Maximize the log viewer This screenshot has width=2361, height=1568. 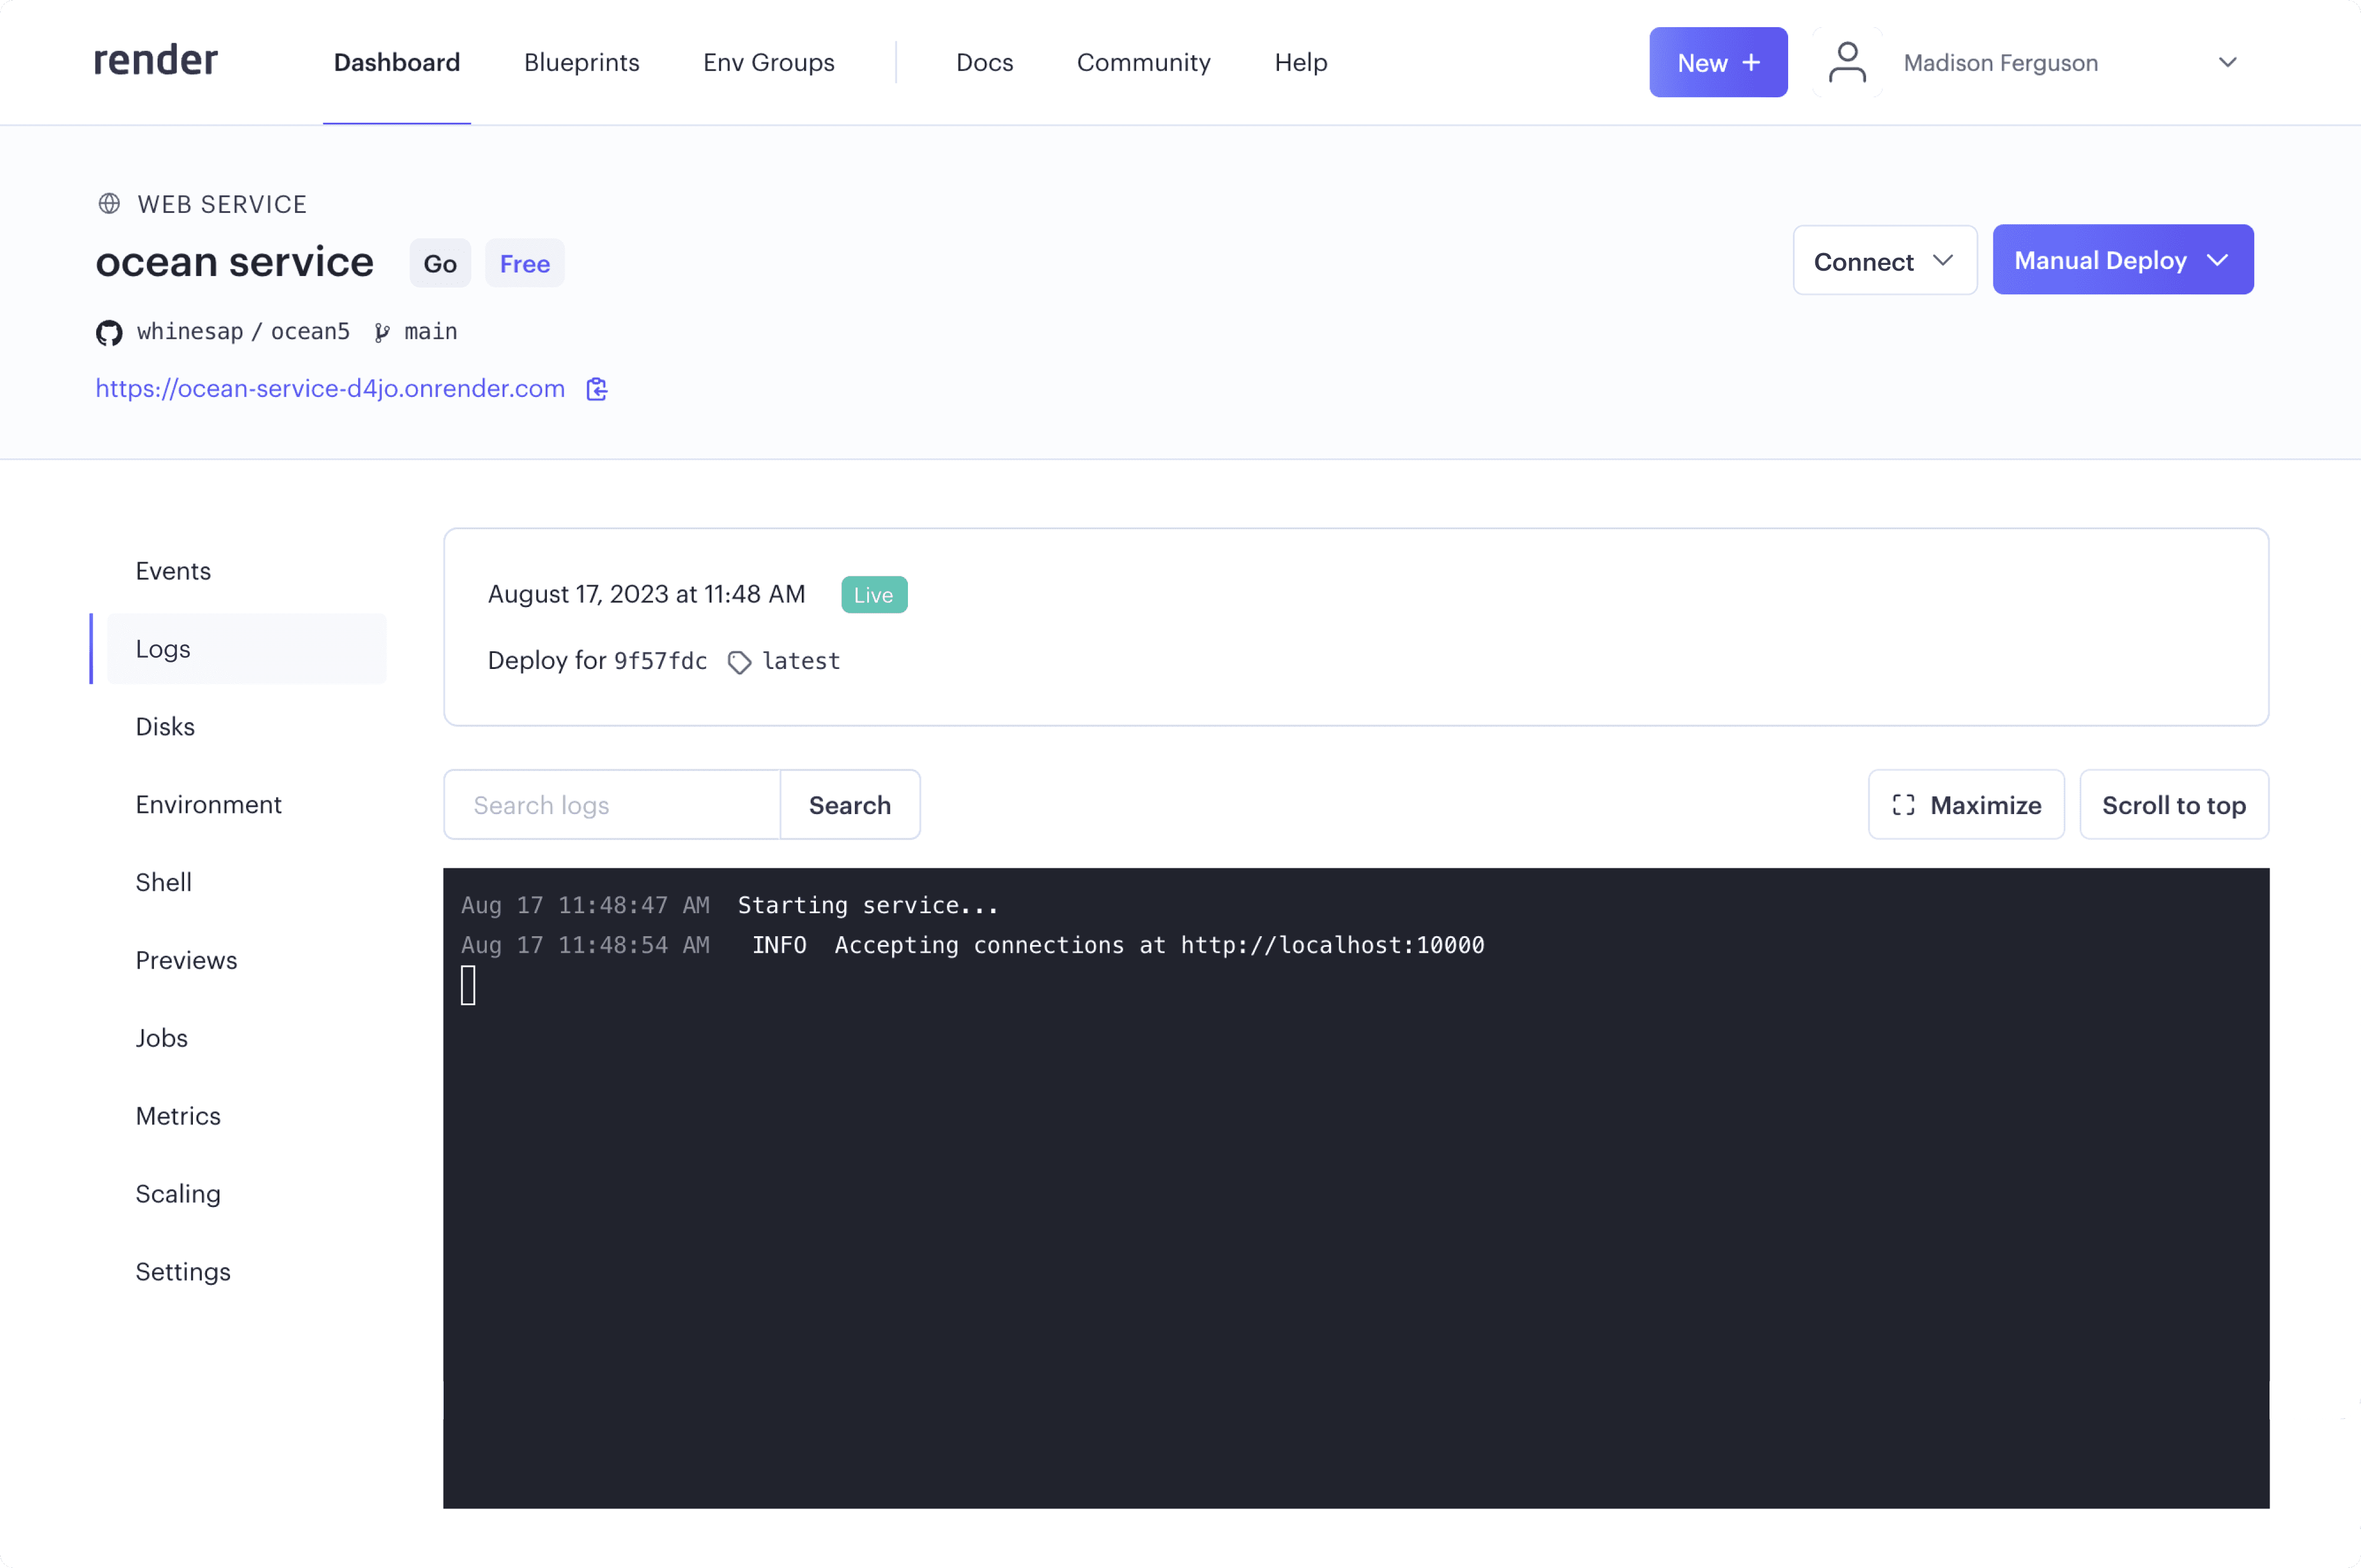point(1965,805)
